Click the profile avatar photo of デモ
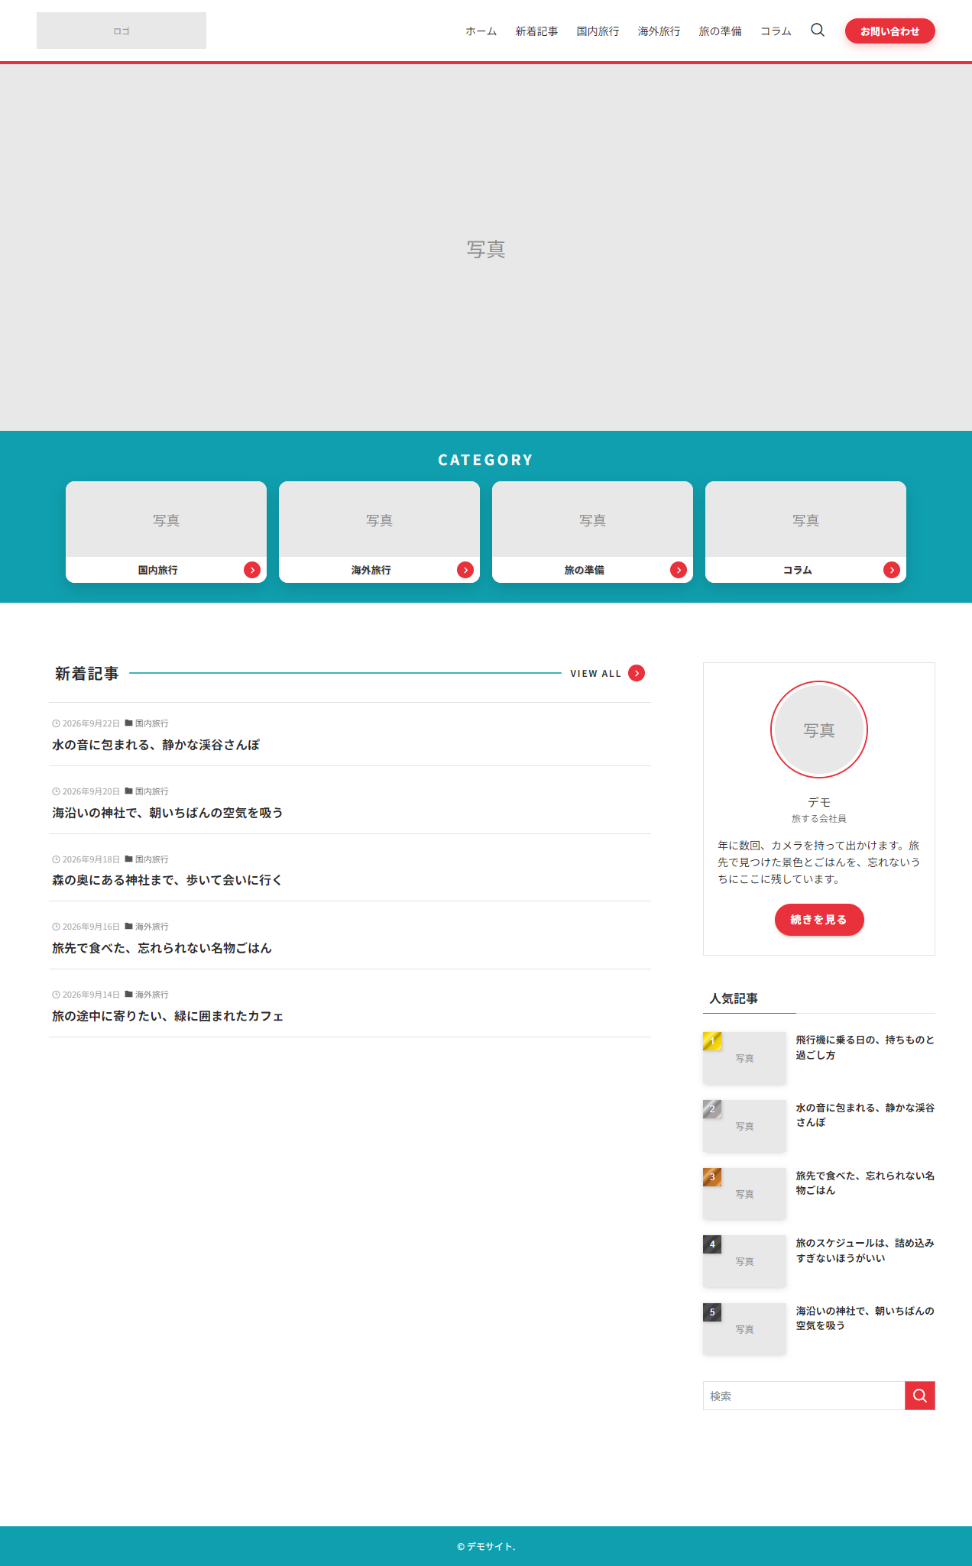Image resolution: width=972 pixels, height=1566 pixels. [819, 730]
